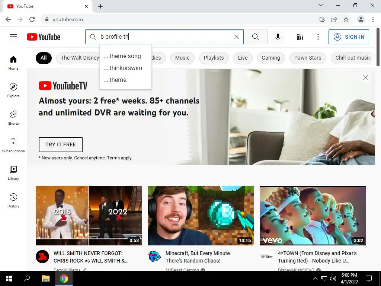Choose the 'thinkorswim' suggestion
Image resolution: width=381 pixels, height=286 pixels.
[125, 68]
